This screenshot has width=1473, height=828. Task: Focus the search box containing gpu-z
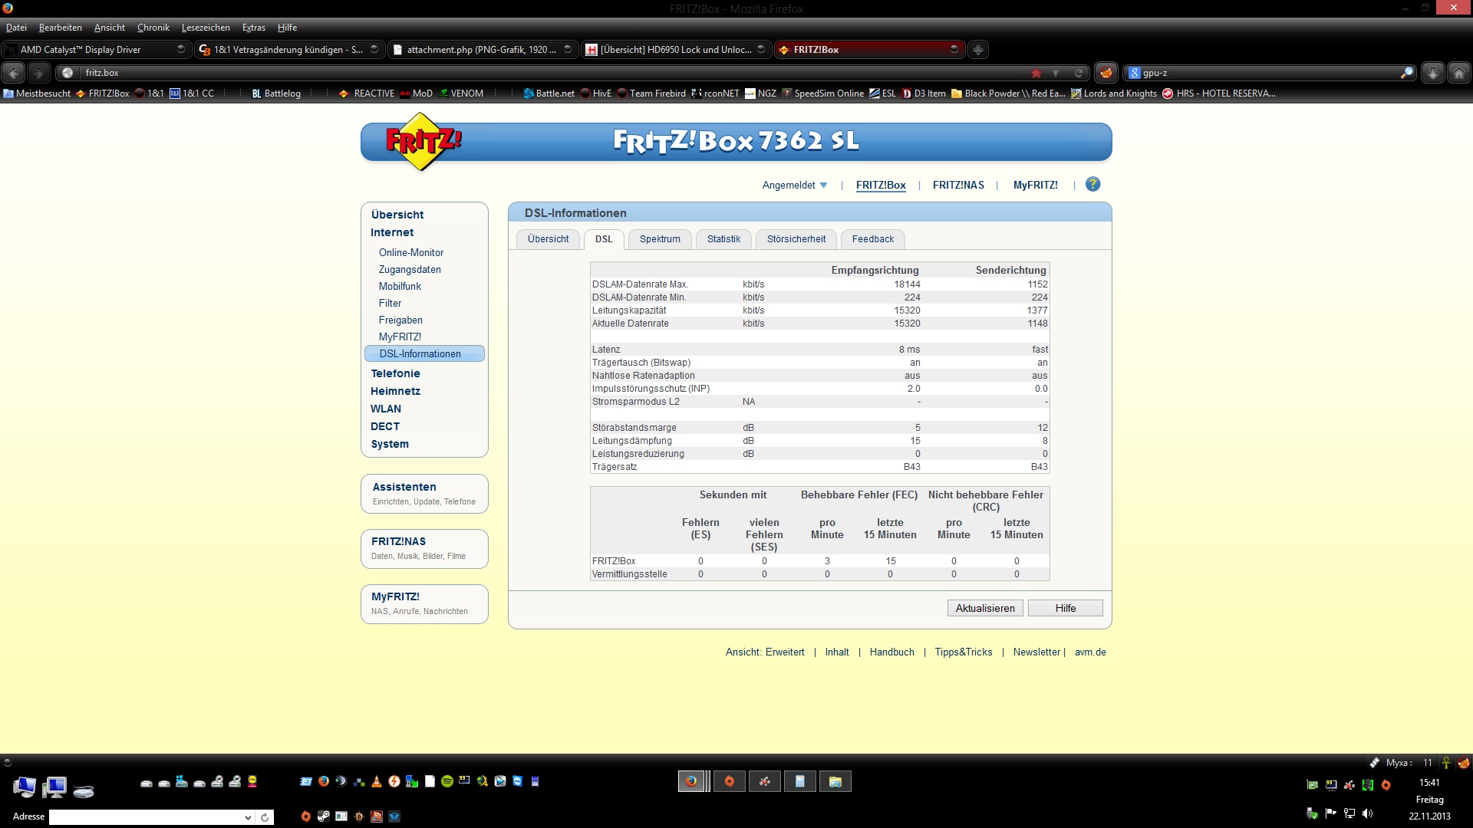[x=1270, y=73]
